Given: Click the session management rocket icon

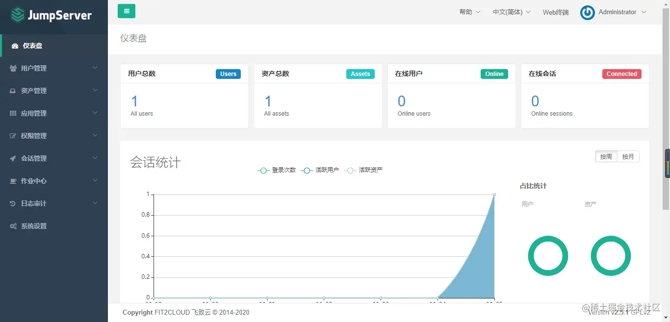Looking at the screenshot, I should pyautogui.click(x=13, y=158).
